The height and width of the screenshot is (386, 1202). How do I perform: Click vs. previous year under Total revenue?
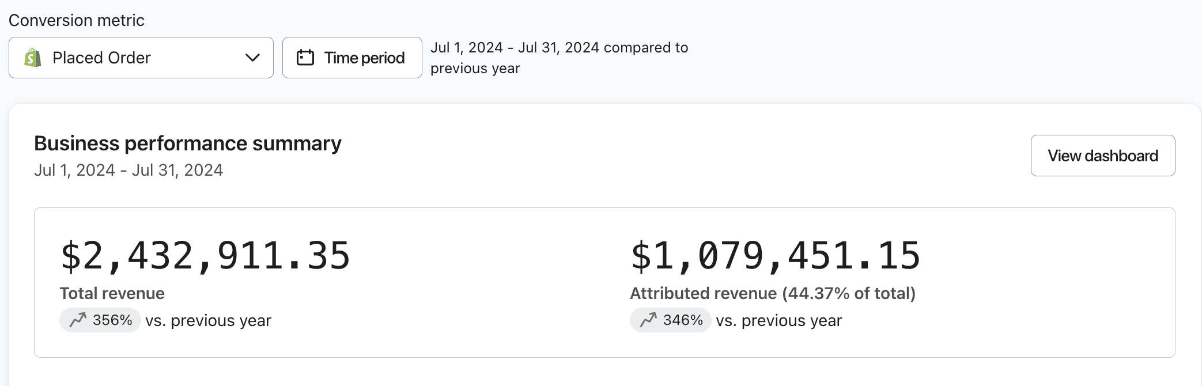208,320
